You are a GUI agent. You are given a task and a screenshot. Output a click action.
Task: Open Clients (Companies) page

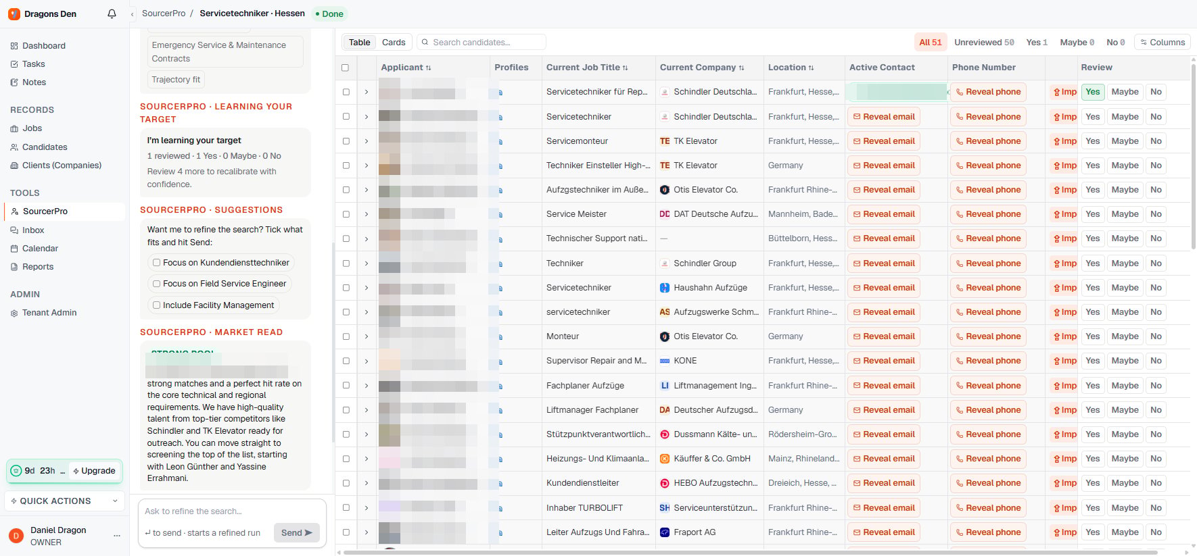pyautogui.click(x=62, y=166)
